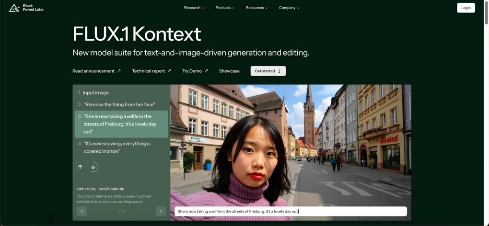
Task: Click the circled down arrow for next step
Action: [93, 167]
